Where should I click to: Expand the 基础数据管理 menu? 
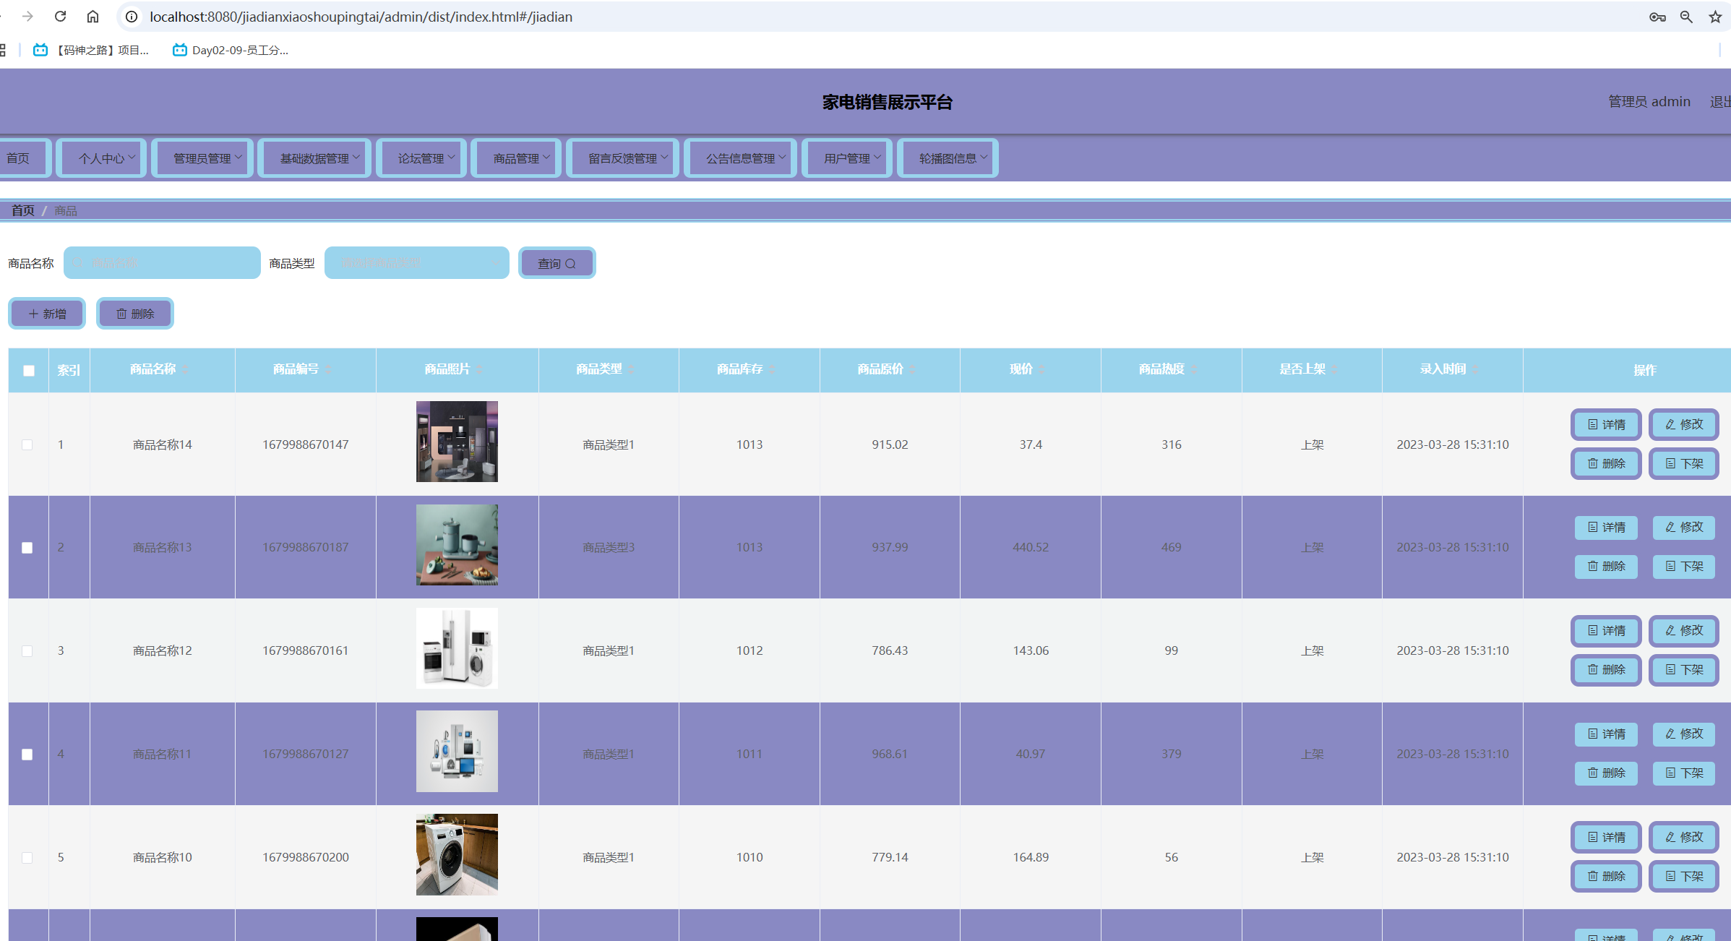pyautogui.click(x=314, y=158)
